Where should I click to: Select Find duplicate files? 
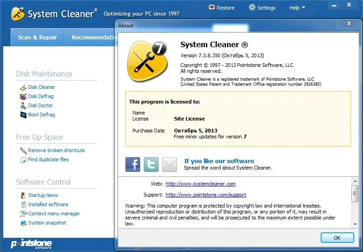pyautogui.click(x=48, y=159)
